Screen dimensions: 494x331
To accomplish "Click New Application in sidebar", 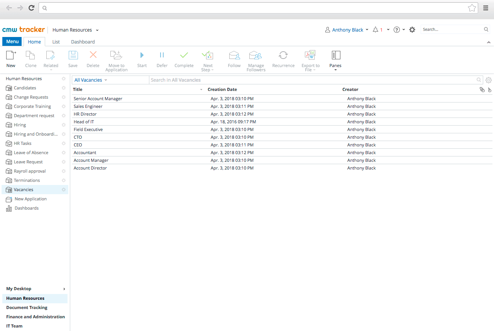I will 30,199.
